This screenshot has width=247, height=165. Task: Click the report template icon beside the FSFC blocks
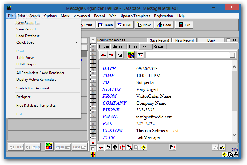pyautogui.click(x=140, y=55)
